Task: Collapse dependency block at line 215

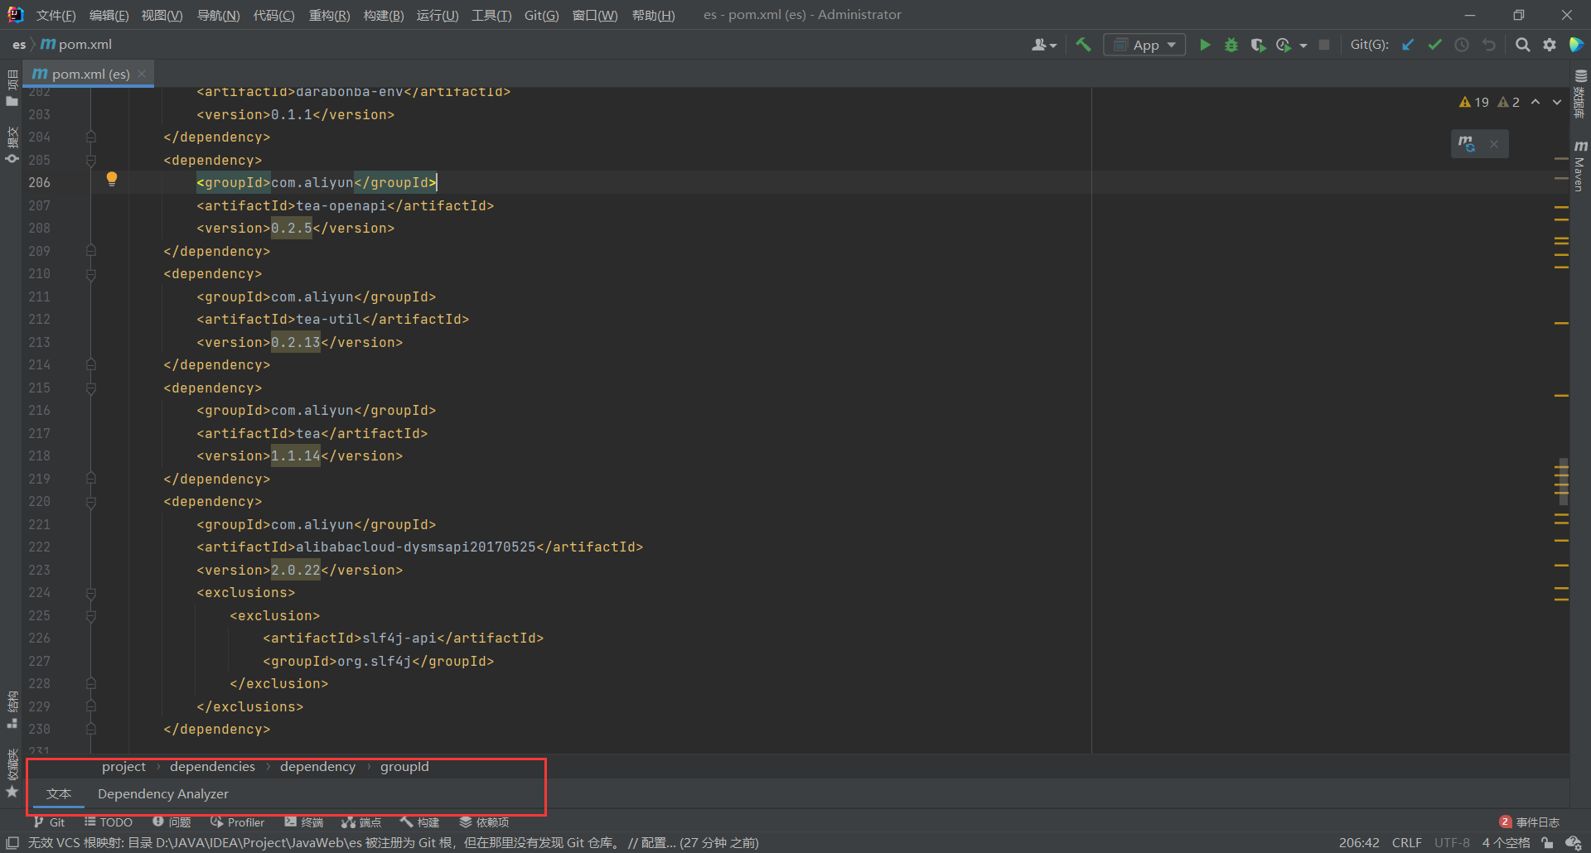Action: 91,388
